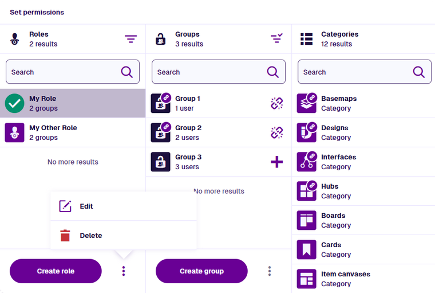The height and width of the screenshot is (293, 435).
Task: Add Group 3 with the plus icon
Action: pos(276,162)
